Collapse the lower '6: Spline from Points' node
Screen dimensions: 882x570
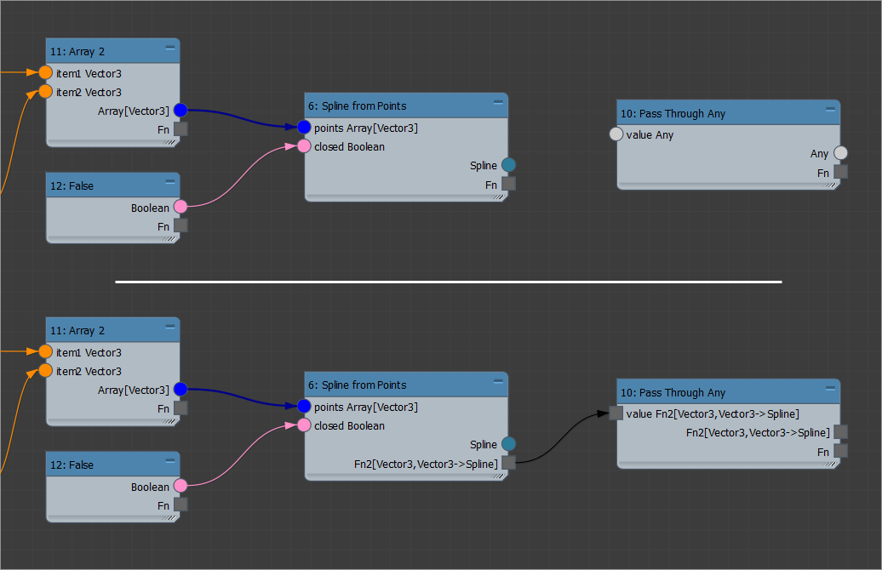pos(498,382)
